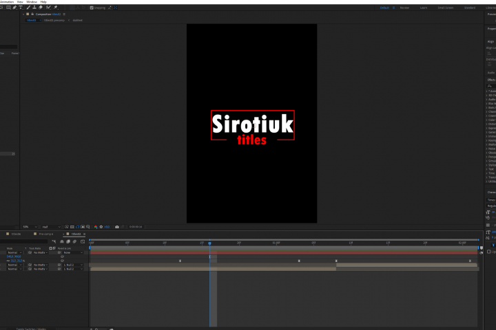
Task: Toggle mask and shape path visibility
Action: (77, 227)
